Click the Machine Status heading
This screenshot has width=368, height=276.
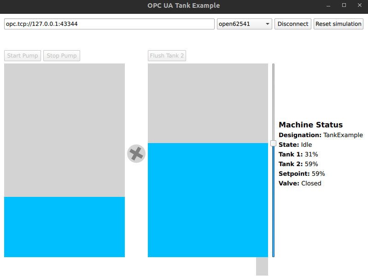310,125
